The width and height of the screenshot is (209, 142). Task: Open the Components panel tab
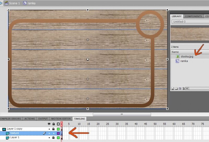[x=193, y=16]
